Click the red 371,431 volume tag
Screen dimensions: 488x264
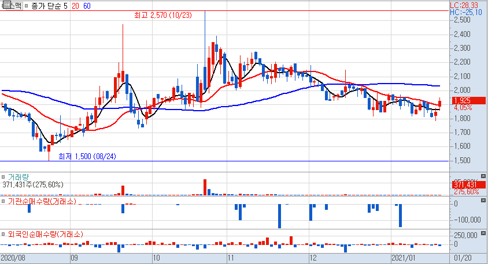[469, 185]
